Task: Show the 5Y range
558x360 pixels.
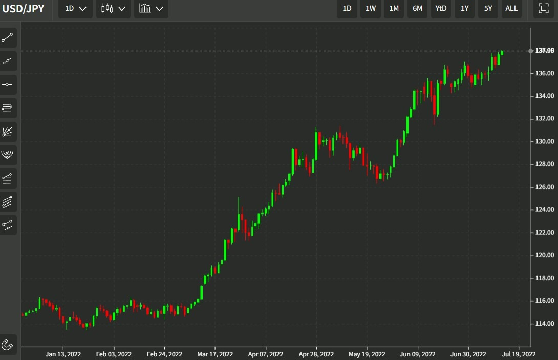Action: click(488, 9)
